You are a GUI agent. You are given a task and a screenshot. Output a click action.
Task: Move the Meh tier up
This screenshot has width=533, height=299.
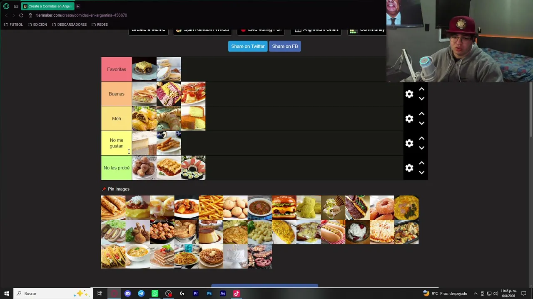[421, 114]
